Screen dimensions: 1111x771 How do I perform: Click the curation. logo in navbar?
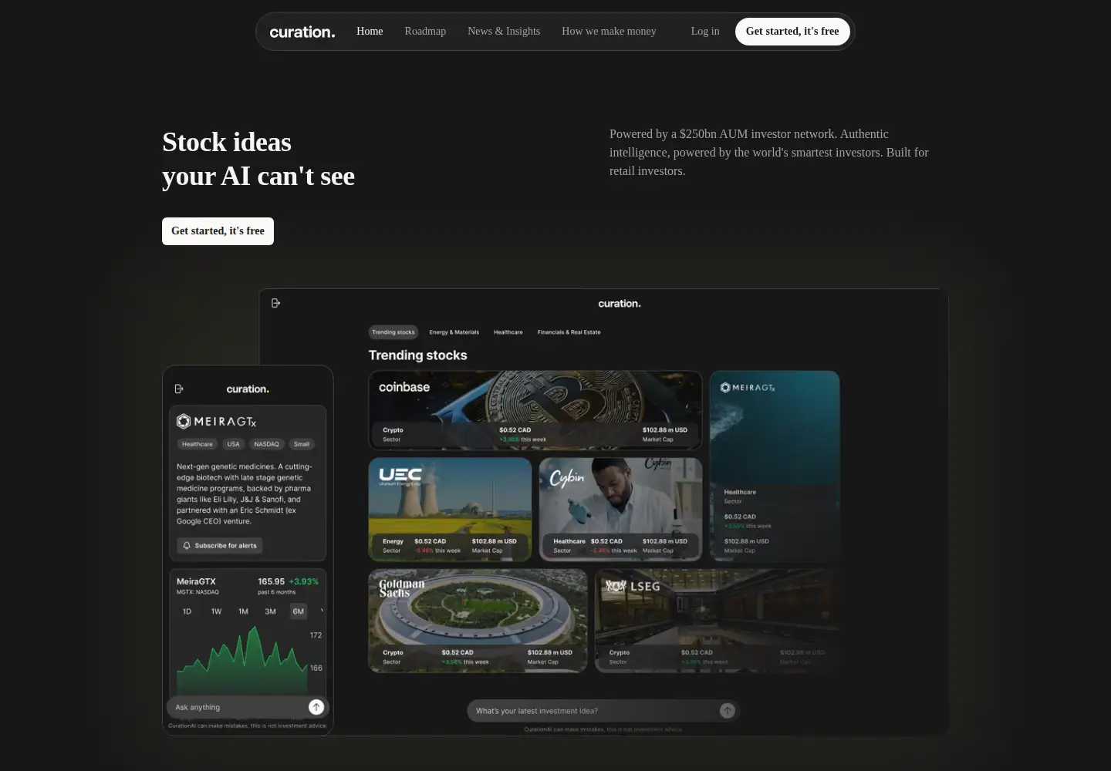[302, 32]
